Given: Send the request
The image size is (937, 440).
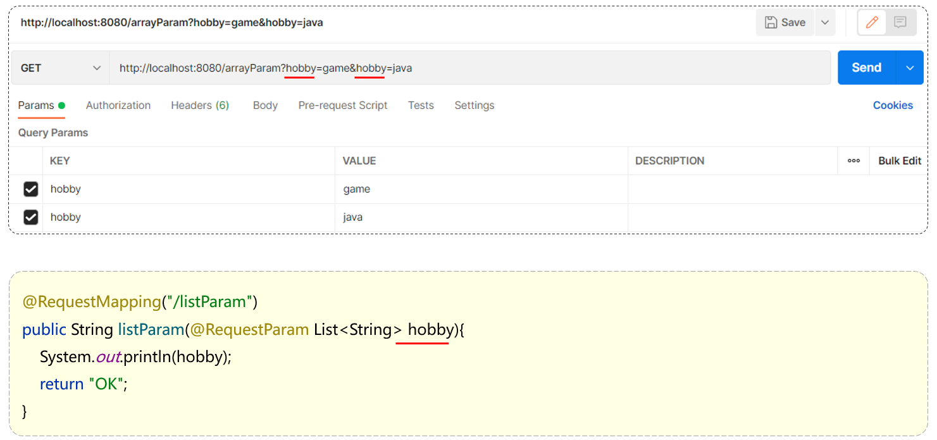Looking at the screenshot, I should (866, 68).
